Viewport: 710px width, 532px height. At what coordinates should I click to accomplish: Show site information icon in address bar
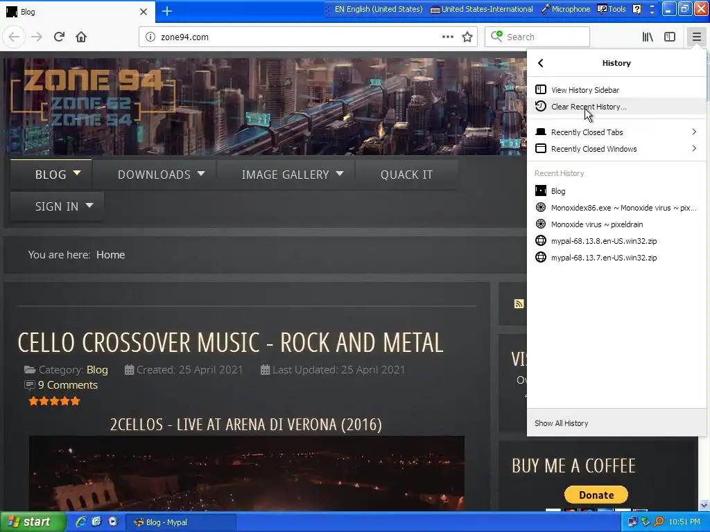click(x=150, y=37)
